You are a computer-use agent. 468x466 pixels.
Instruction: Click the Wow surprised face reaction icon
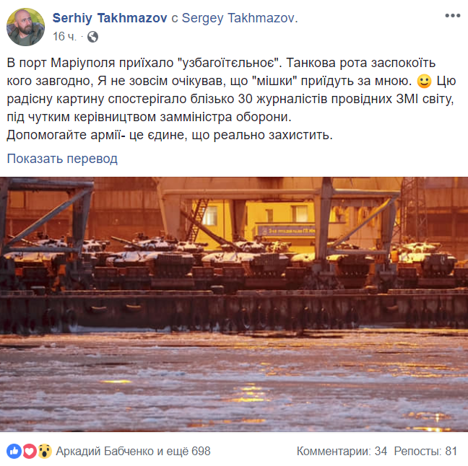coord(45,451)
